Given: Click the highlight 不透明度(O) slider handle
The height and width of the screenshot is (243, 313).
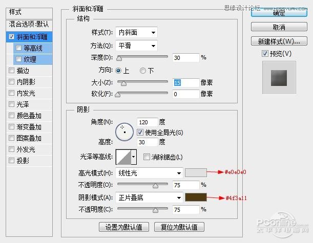Looking at the screenshot, I should tap(155, 186).
